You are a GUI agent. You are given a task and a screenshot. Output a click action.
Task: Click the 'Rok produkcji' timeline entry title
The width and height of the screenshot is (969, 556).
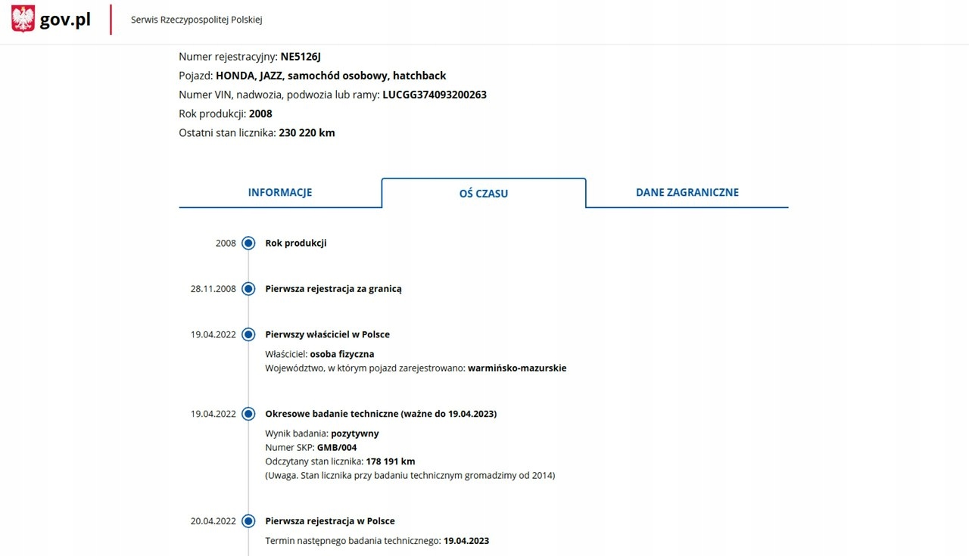click(296, 244)
